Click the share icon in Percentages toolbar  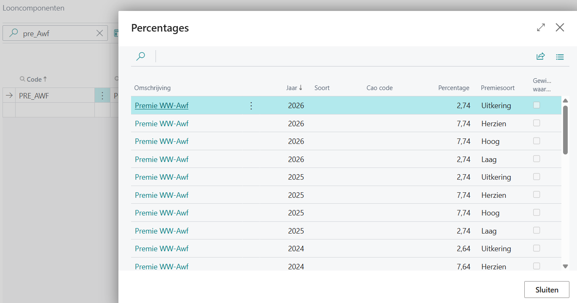pos(540,56)
